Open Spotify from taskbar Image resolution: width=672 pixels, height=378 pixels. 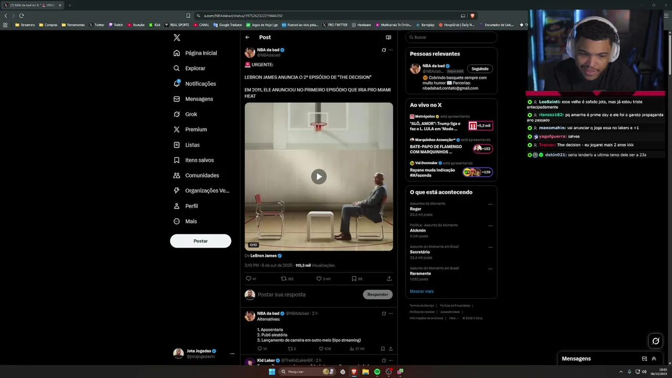377,372
